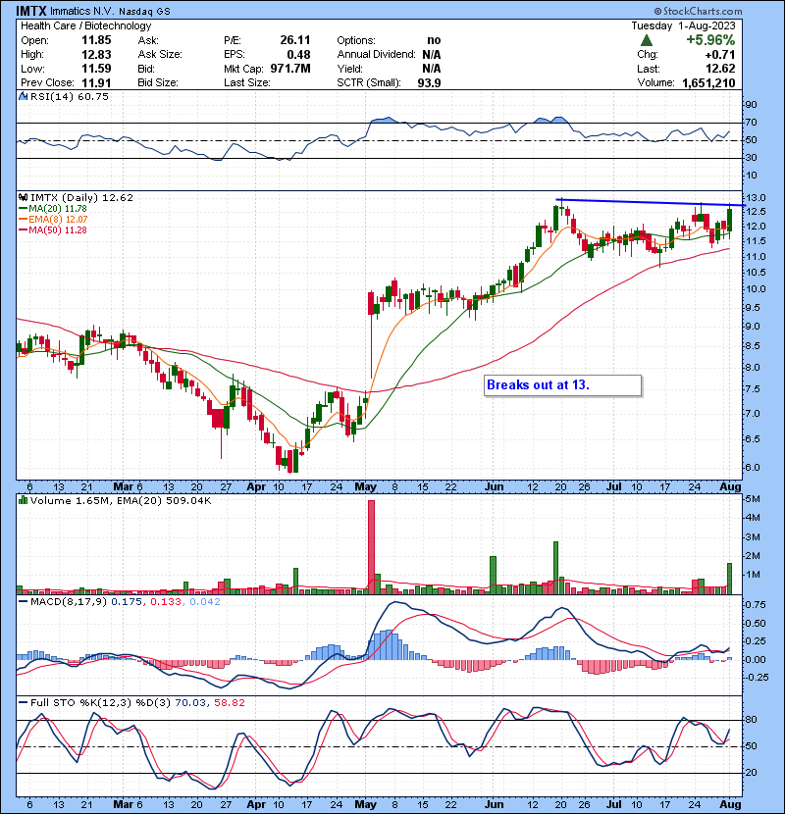Viewport: 785px width, 814px height.
Task: Click the 5M label on the volume axis
Action: coord(753,499)
